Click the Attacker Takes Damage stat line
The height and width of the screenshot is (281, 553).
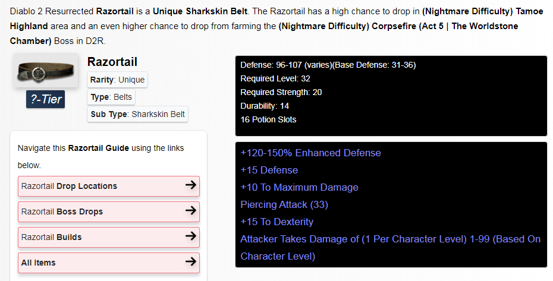pyautogui.click(x=391, y=248)
